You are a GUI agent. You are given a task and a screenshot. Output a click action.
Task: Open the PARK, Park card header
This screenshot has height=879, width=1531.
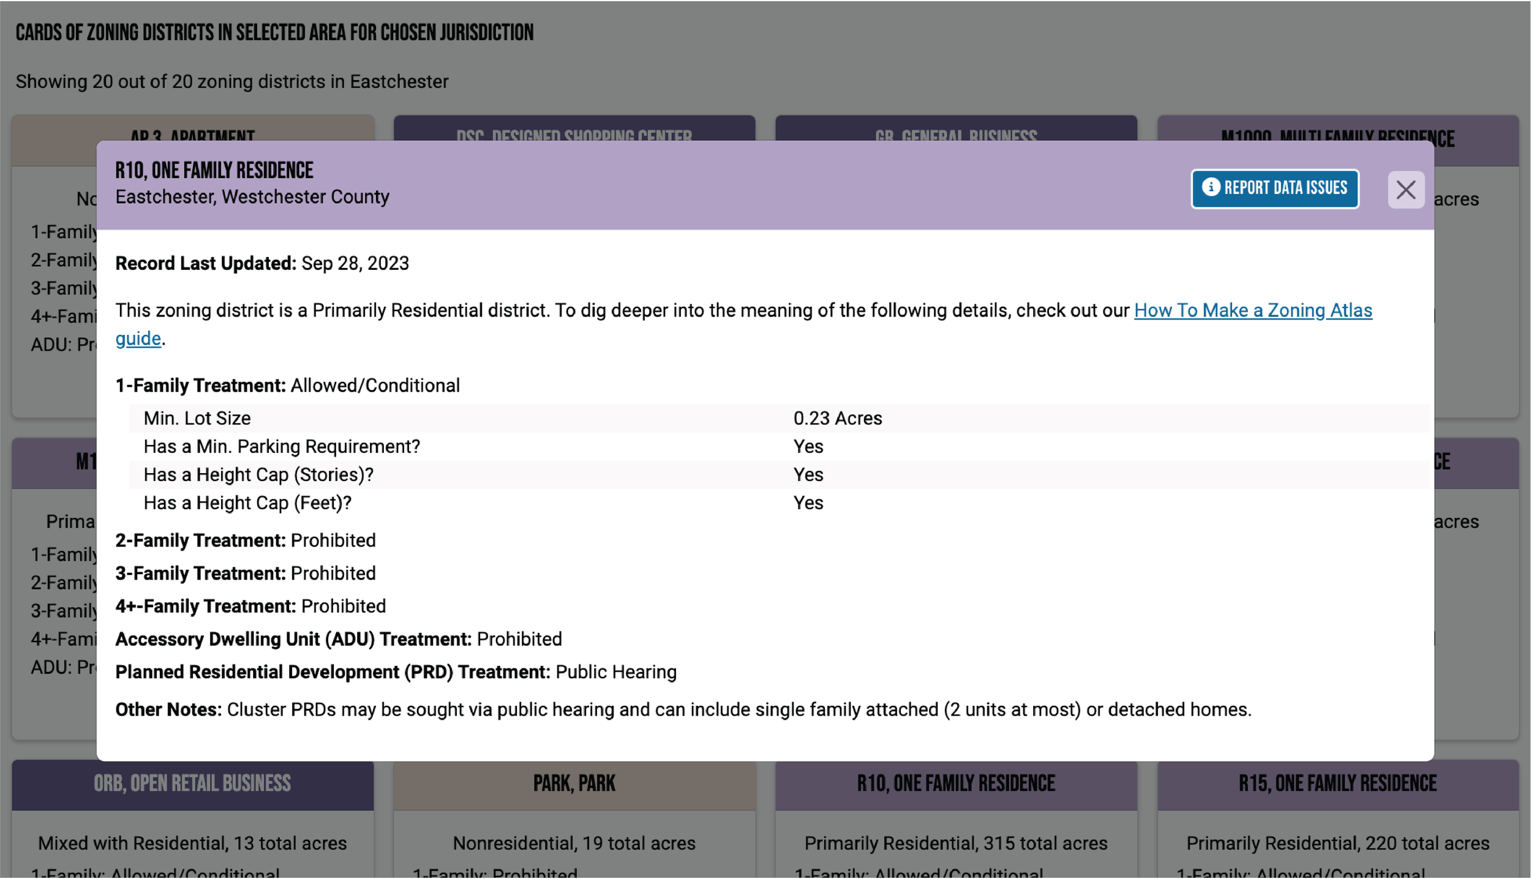pos(574,784)
